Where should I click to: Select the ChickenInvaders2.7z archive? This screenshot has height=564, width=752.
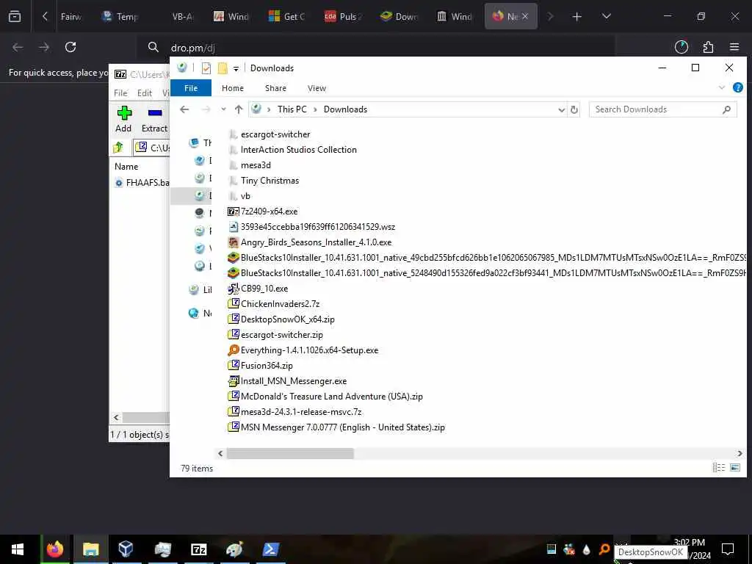[x=274, y=304]
